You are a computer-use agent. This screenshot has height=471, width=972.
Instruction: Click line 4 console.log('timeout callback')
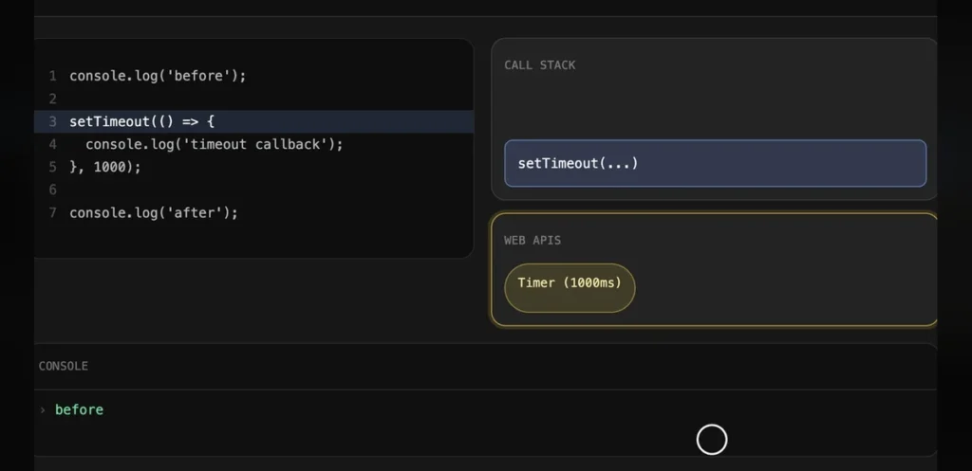point(214,144)
